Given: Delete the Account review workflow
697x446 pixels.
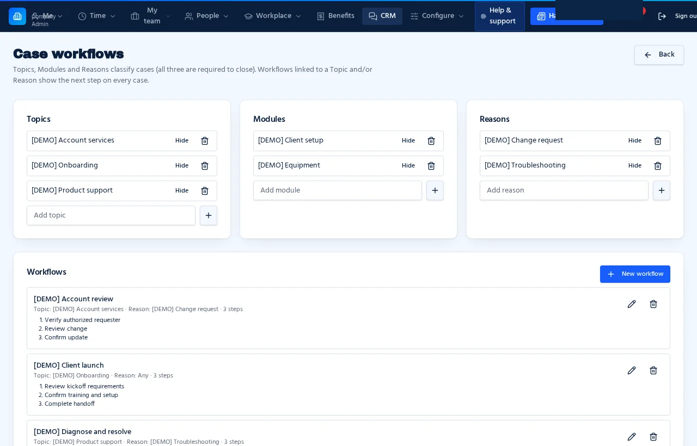Looking at the screenshot, I should pyautogui.click(x=653, y=304).
